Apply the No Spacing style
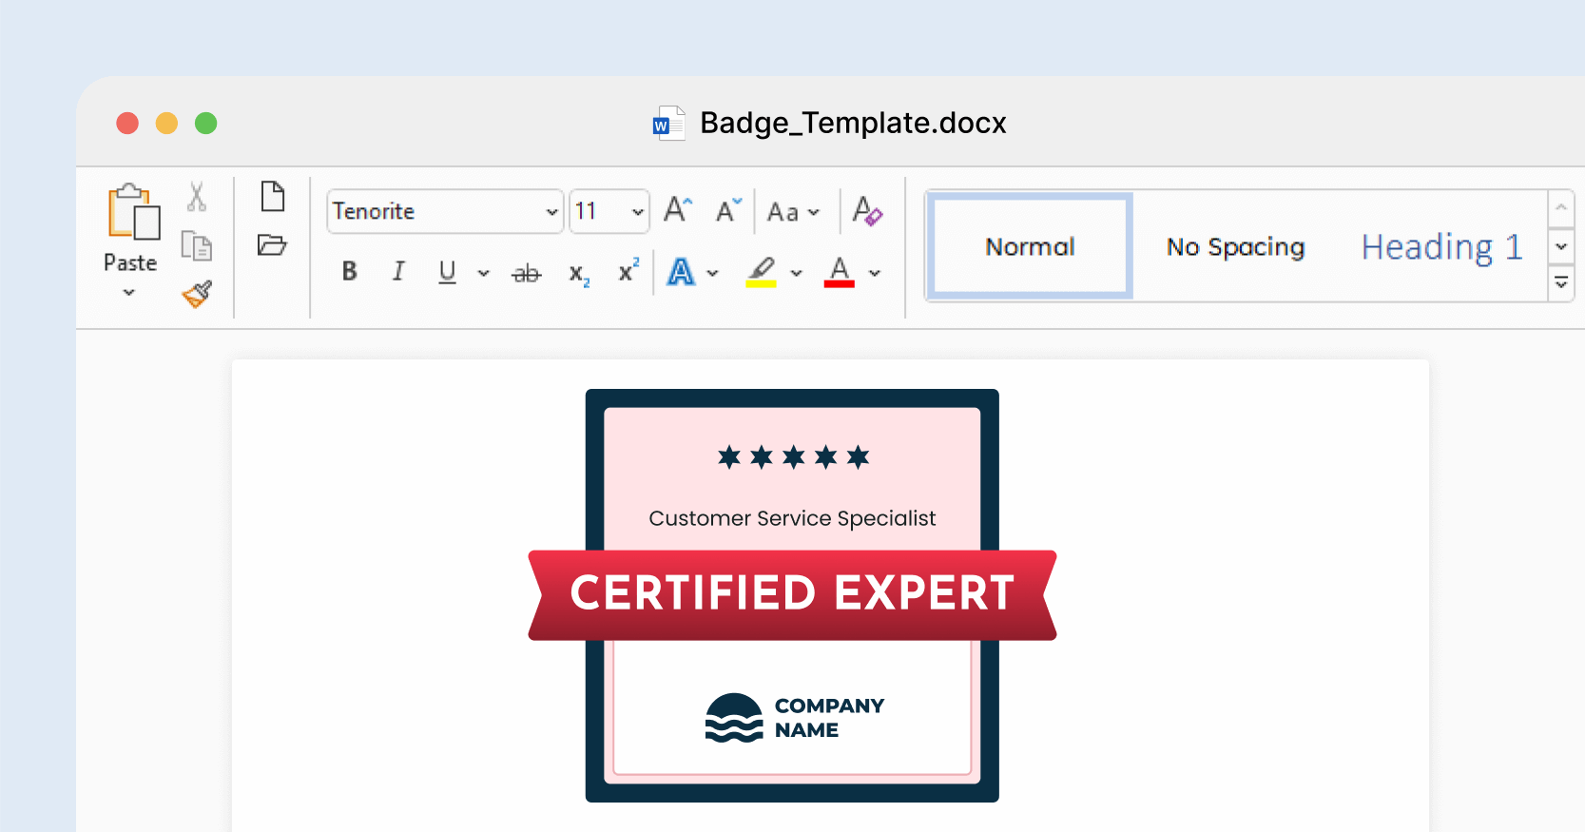The image size is (1585, 832). pos(1235,247)
